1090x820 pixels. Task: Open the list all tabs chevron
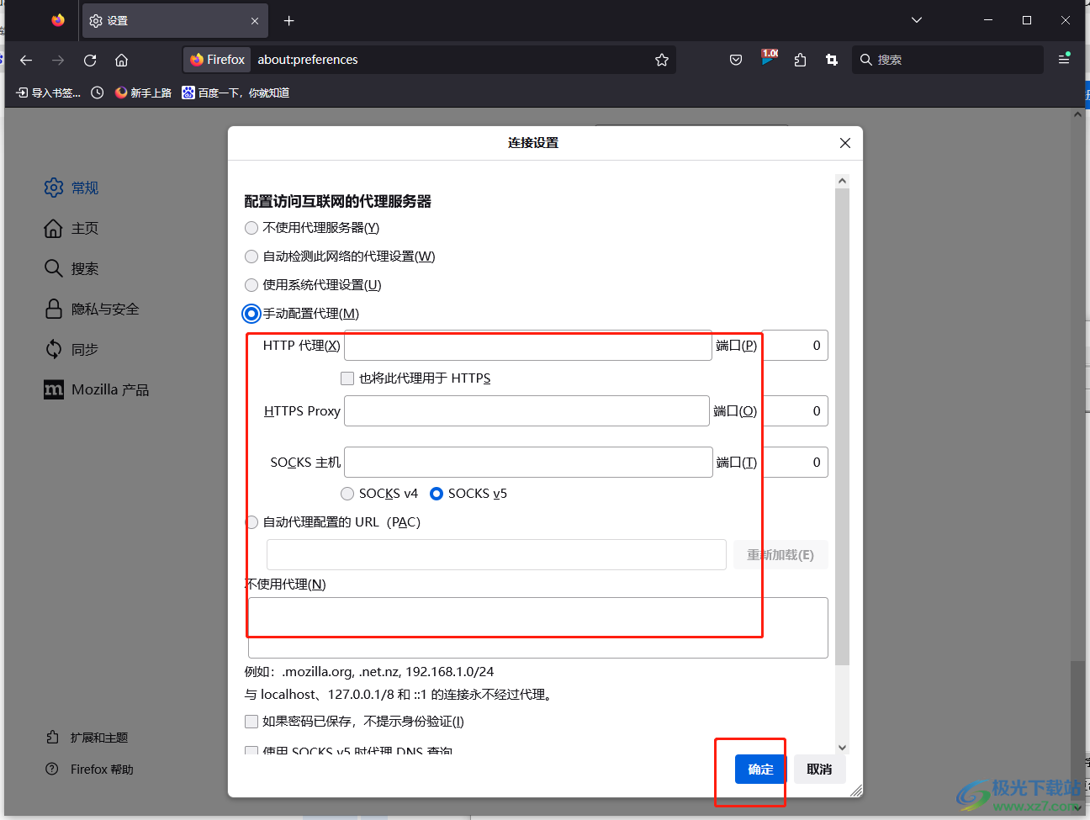[917, 20]
